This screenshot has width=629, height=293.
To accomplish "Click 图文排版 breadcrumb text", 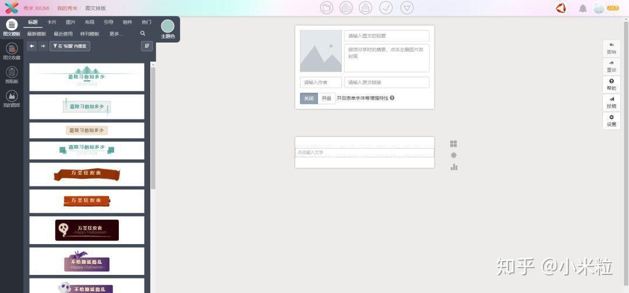I will click(96, 8).
